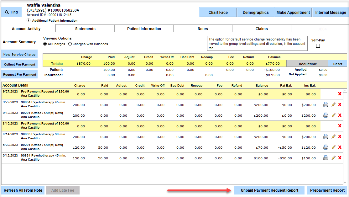Print the 8/14/2023 Psychotherapy 30 min. charge

[326, 136]
